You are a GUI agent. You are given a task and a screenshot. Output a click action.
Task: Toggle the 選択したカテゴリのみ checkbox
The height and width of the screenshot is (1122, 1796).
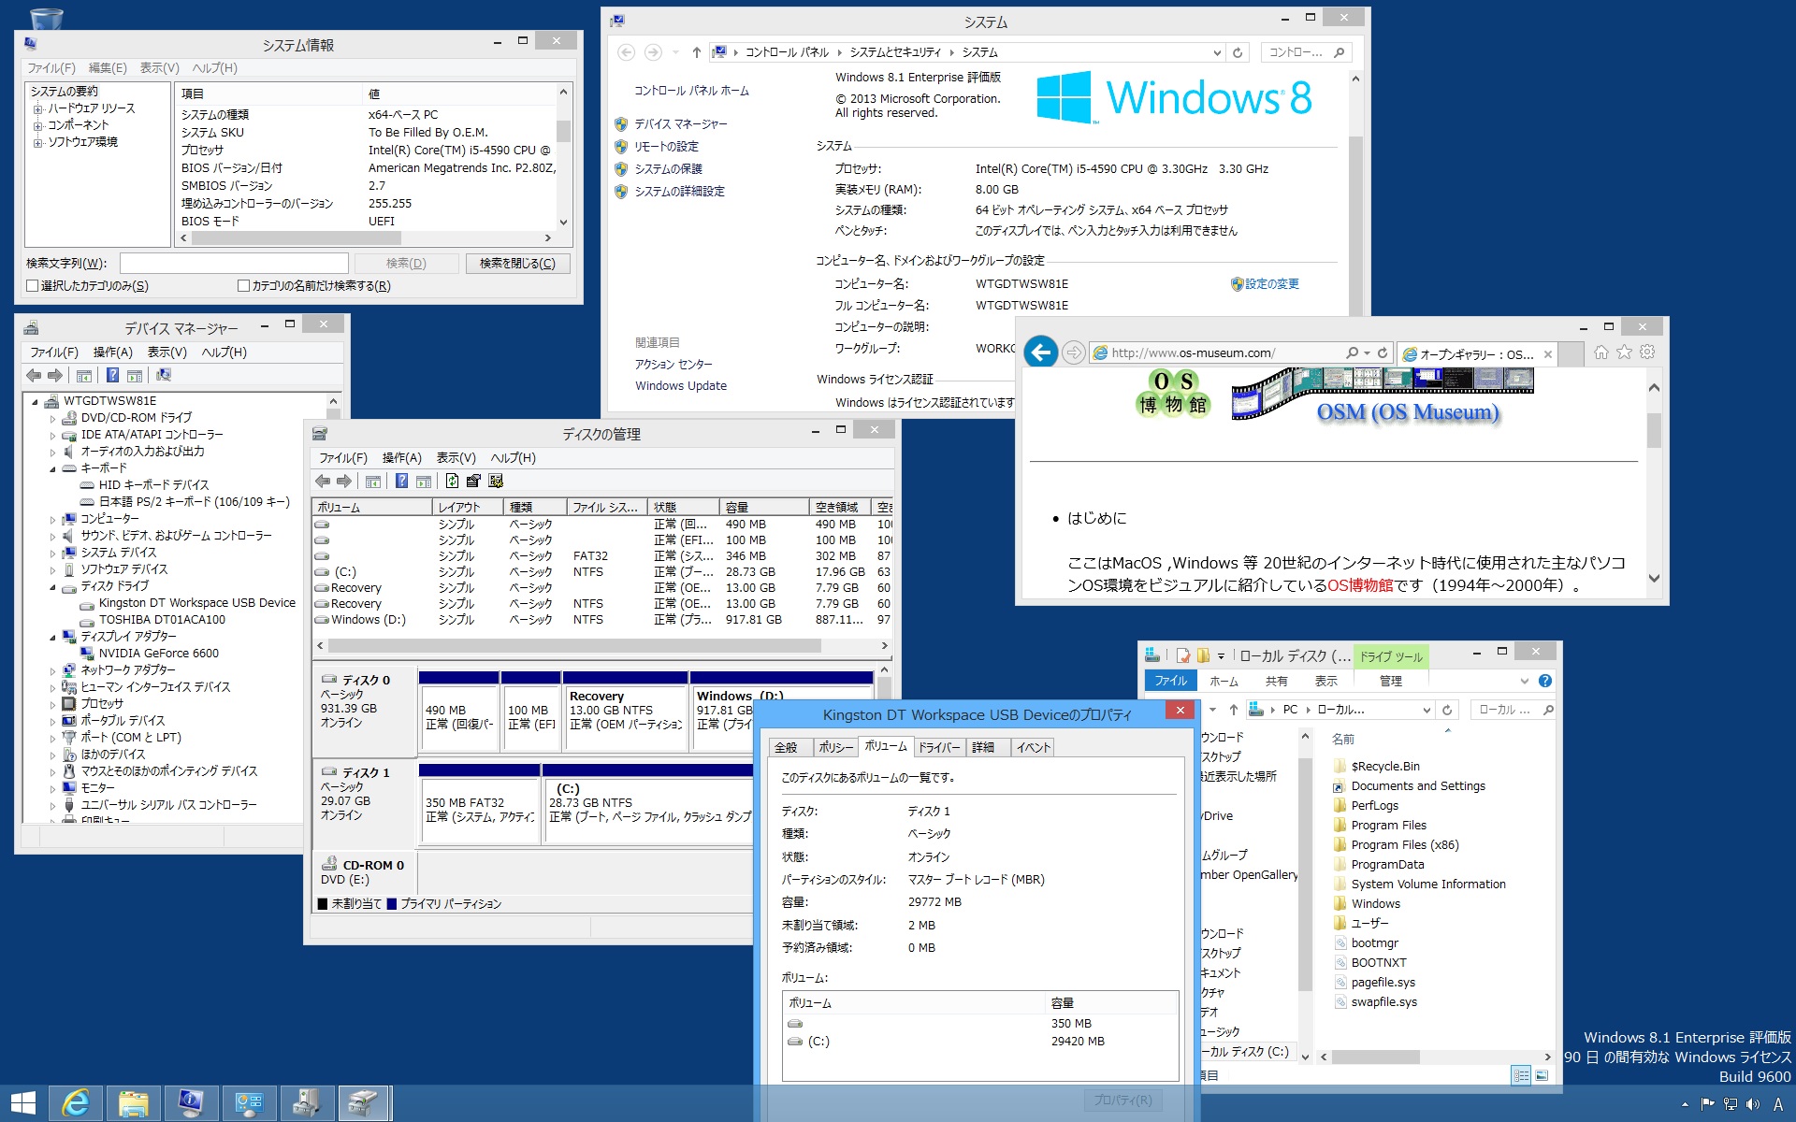[x=33, y=286]
